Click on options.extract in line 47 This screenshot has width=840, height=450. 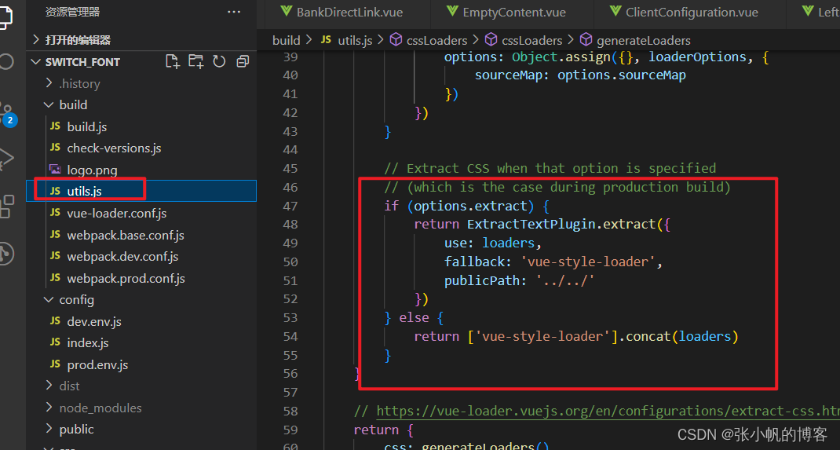click(469, 206)
